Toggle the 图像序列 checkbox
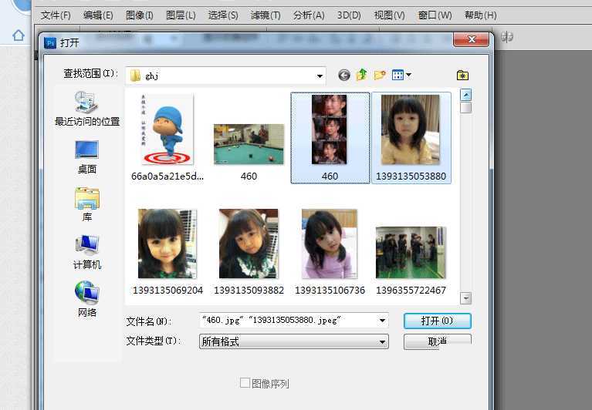The height and width of the screenshot is (410, 592). click(x=245, y=383)
